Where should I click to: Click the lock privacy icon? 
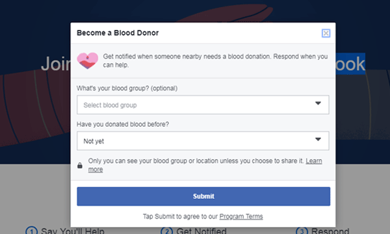[x=79, y=165]
